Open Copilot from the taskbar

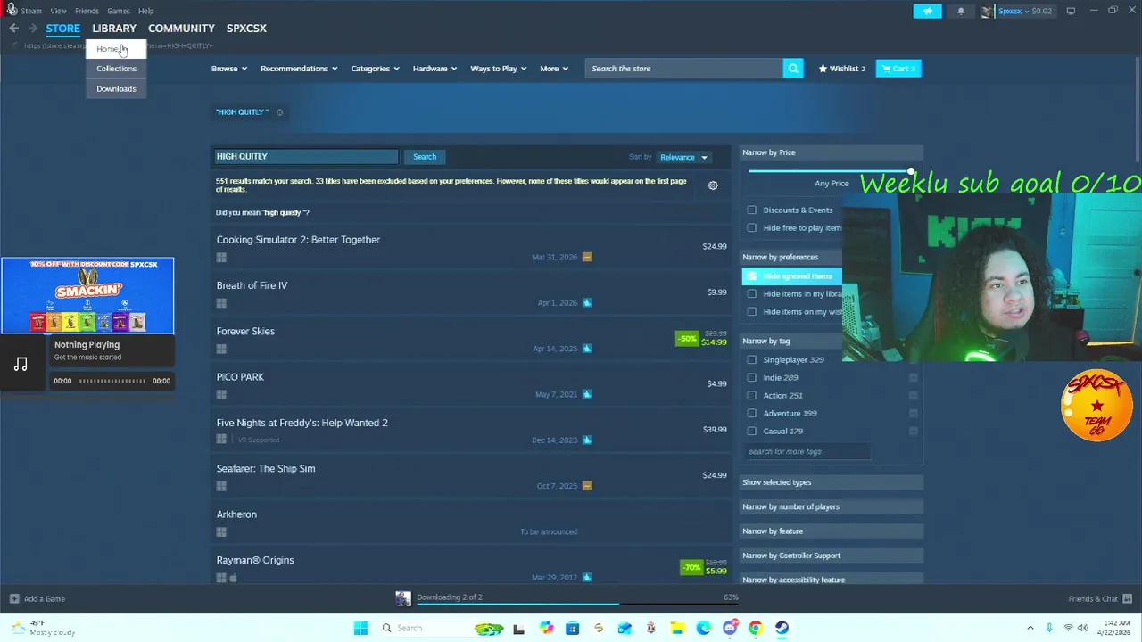546,628
